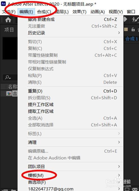Open the 效果(T) menu
The width and height of the screenshot is (139, 191).
[79, 12]
